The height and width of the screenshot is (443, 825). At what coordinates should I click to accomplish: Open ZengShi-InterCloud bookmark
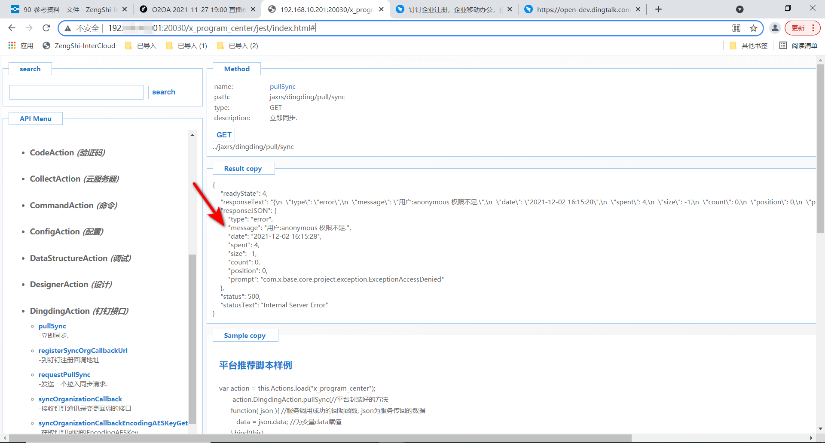[79, 46]
